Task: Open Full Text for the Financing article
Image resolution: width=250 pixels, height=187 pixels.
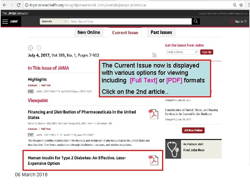Action: click(46, 129)
